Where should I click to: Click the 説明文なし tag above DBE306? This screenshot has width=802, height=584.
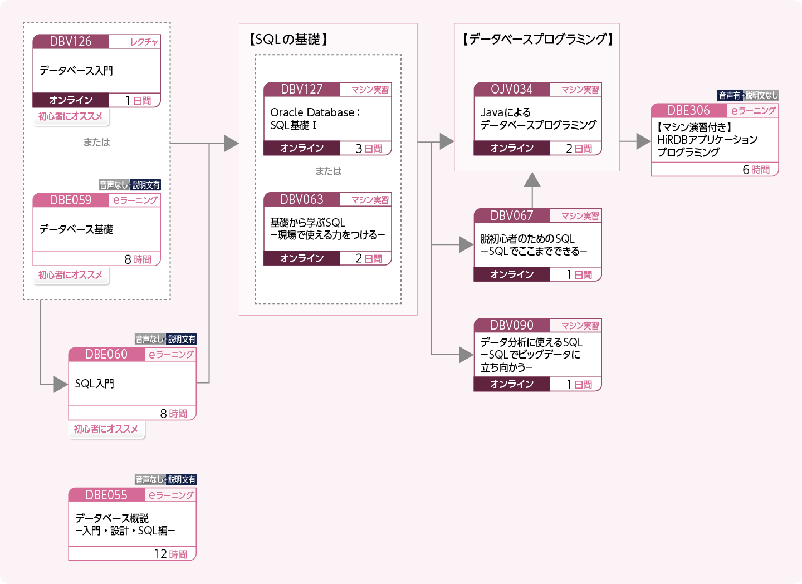761,95
